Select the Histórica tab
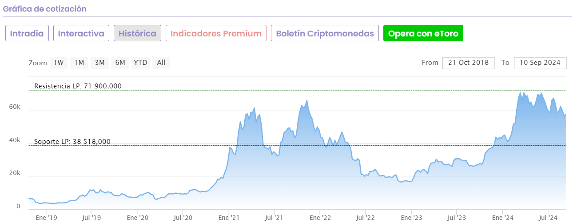The image size is (573, 223). pyautogui.click(x=137, y=33)
